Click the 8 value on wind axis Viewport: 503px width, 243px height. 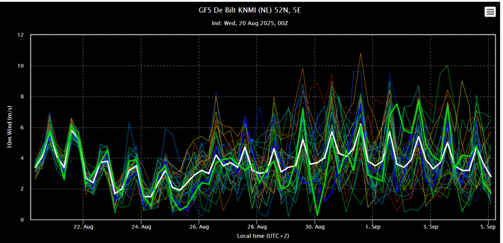[x=23, y=97]
